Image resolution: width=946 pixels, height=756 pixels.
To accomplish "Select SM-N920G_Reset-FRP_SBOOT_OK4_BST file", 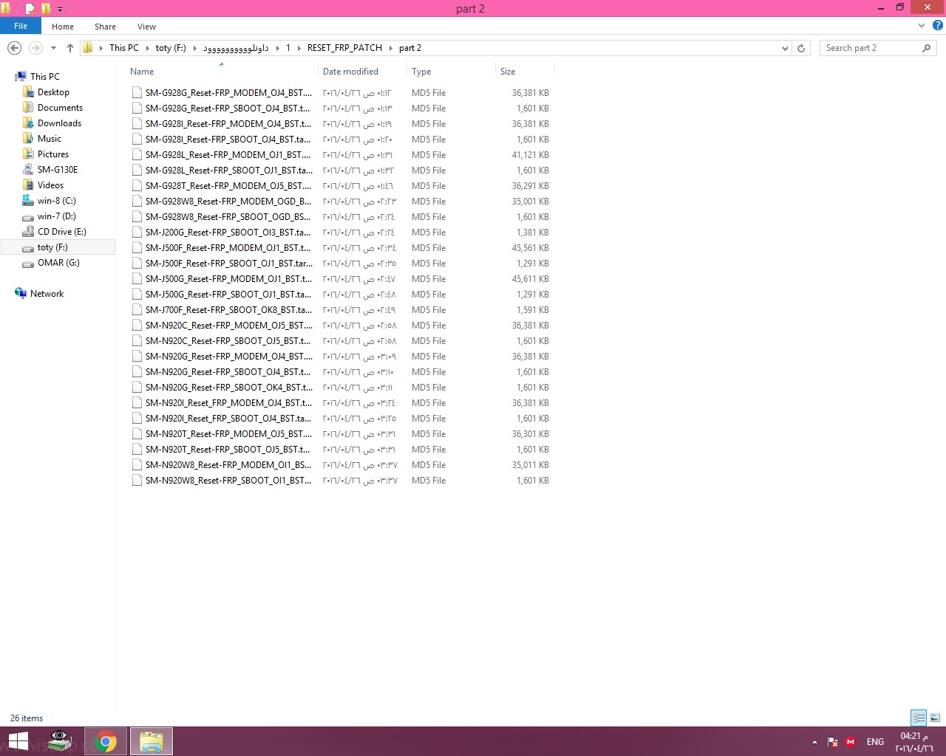I will (x=229, y=388).
